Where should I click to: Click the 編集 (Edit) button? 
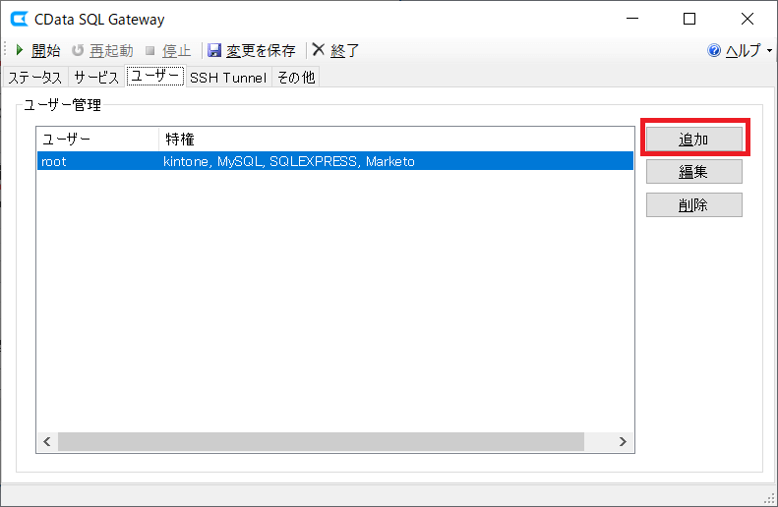tap(694, 172)
